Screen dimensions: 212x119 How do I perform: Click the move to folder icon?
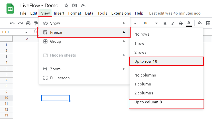tap(75, 6)
